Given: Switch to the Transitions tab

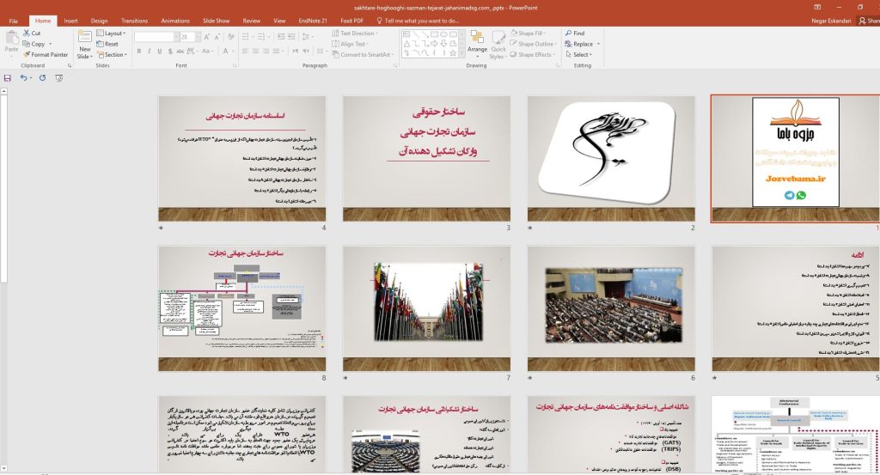Looking at the screenshot, I should pyautogui.click(x=135, y=21).
